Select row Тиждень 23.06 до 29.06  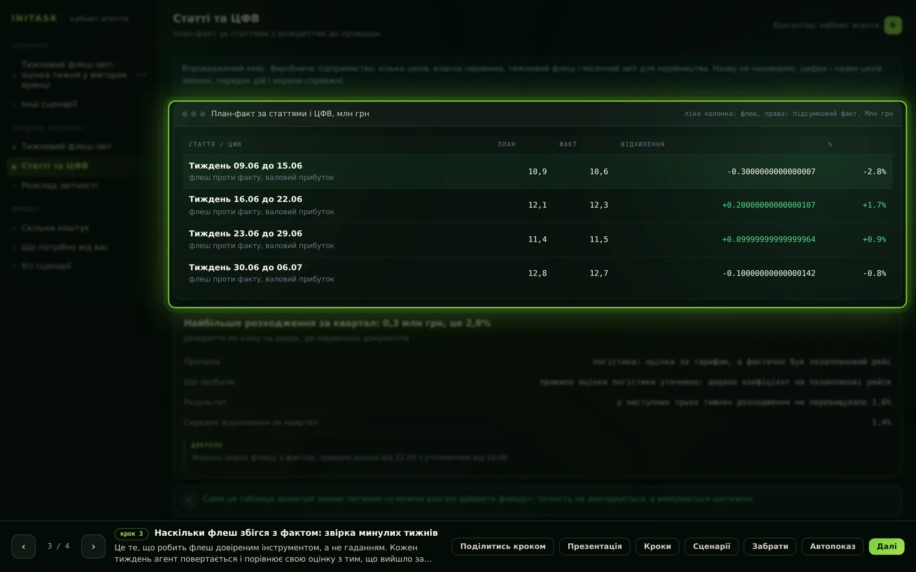[537, 239]
